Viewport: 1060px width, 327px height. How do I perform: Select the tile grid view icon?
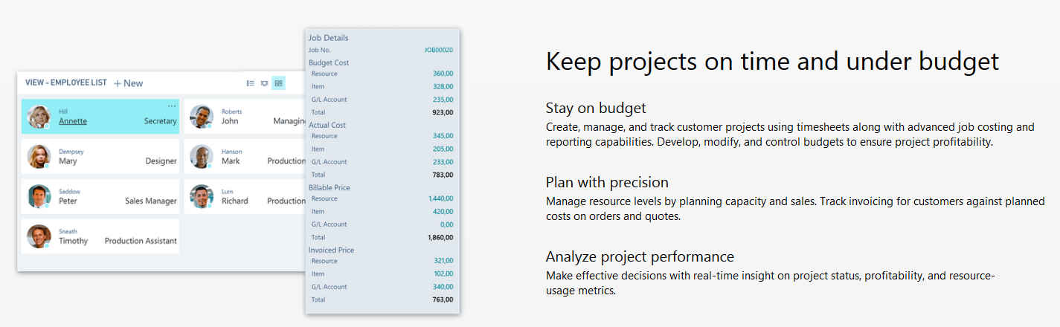pos(278,83)
